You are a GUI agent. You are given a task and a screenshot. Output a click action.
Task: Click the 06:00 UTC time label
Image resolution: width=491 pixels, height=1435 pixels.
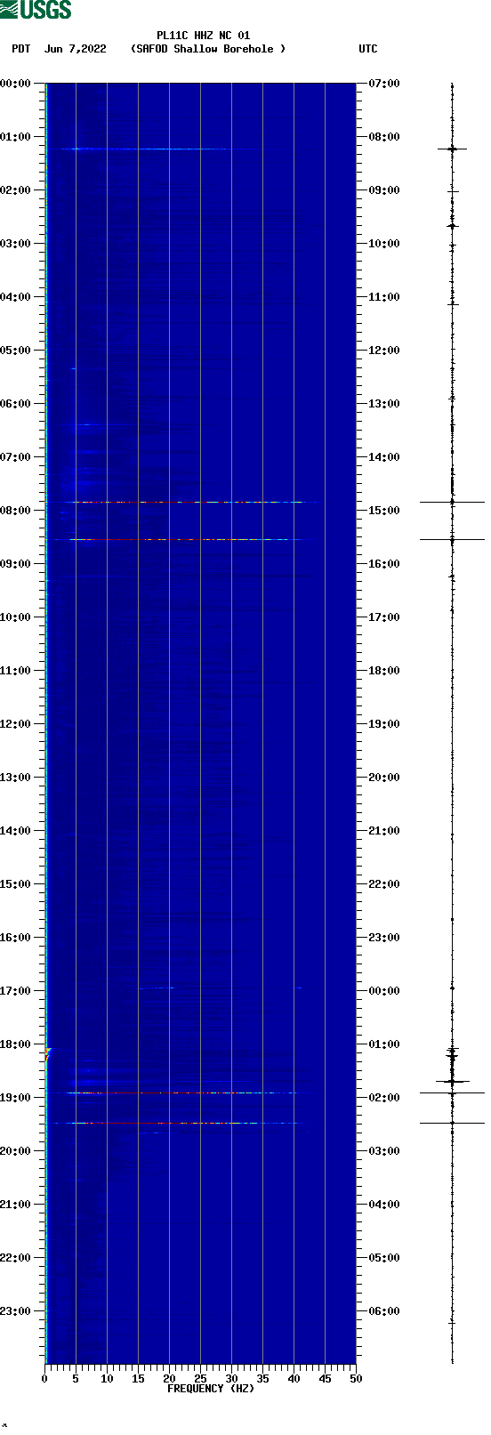tap(384, 1311)
